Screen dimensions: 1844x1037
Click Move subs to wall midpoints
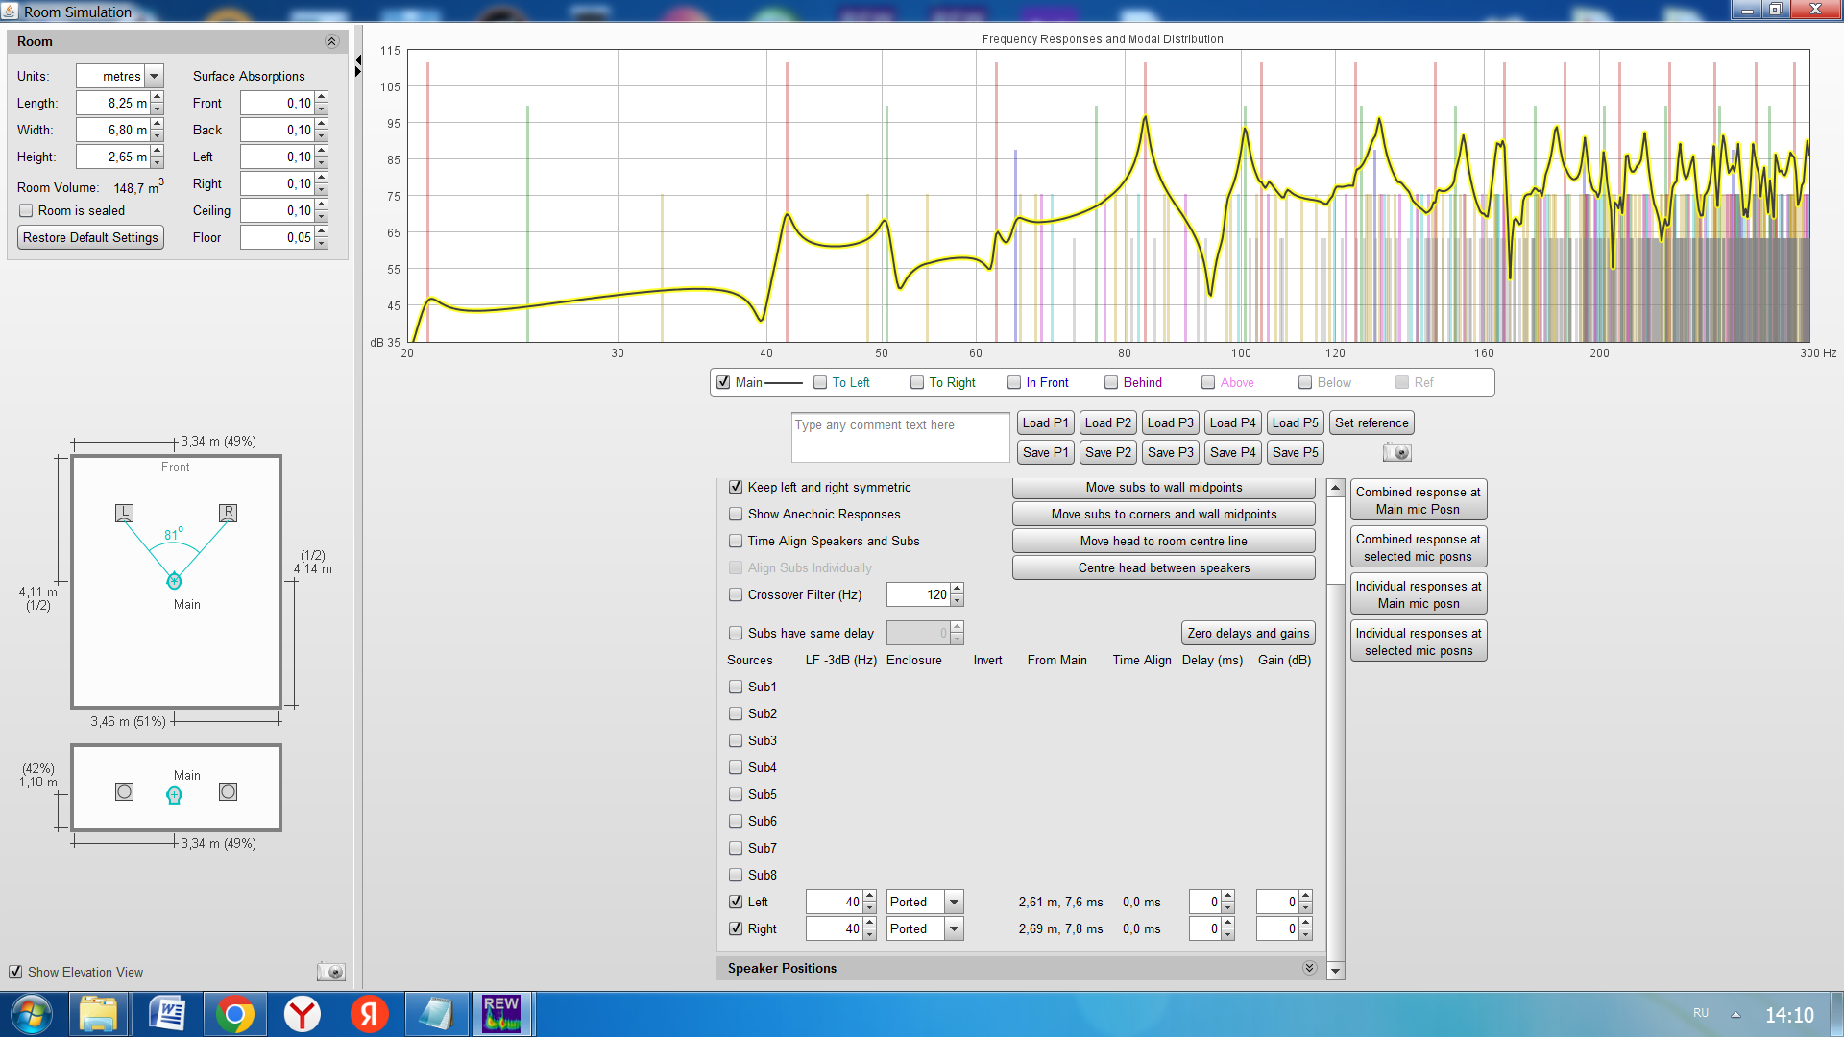coord(1164,487)
